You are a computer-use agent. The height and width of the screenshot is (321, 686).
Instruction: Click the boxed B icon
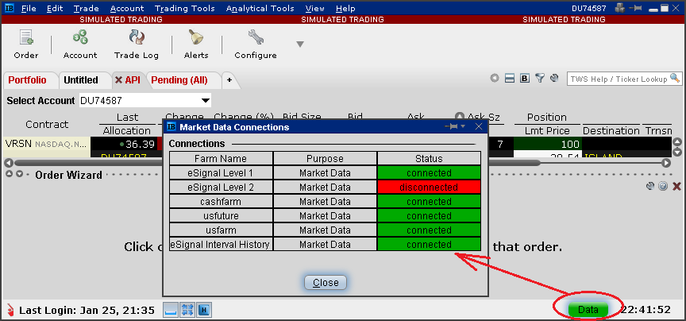tap(525, 79)
